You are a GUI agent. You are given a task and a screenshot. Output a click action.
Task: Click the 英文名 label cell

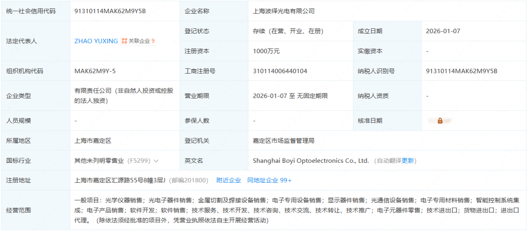(214, 161)
